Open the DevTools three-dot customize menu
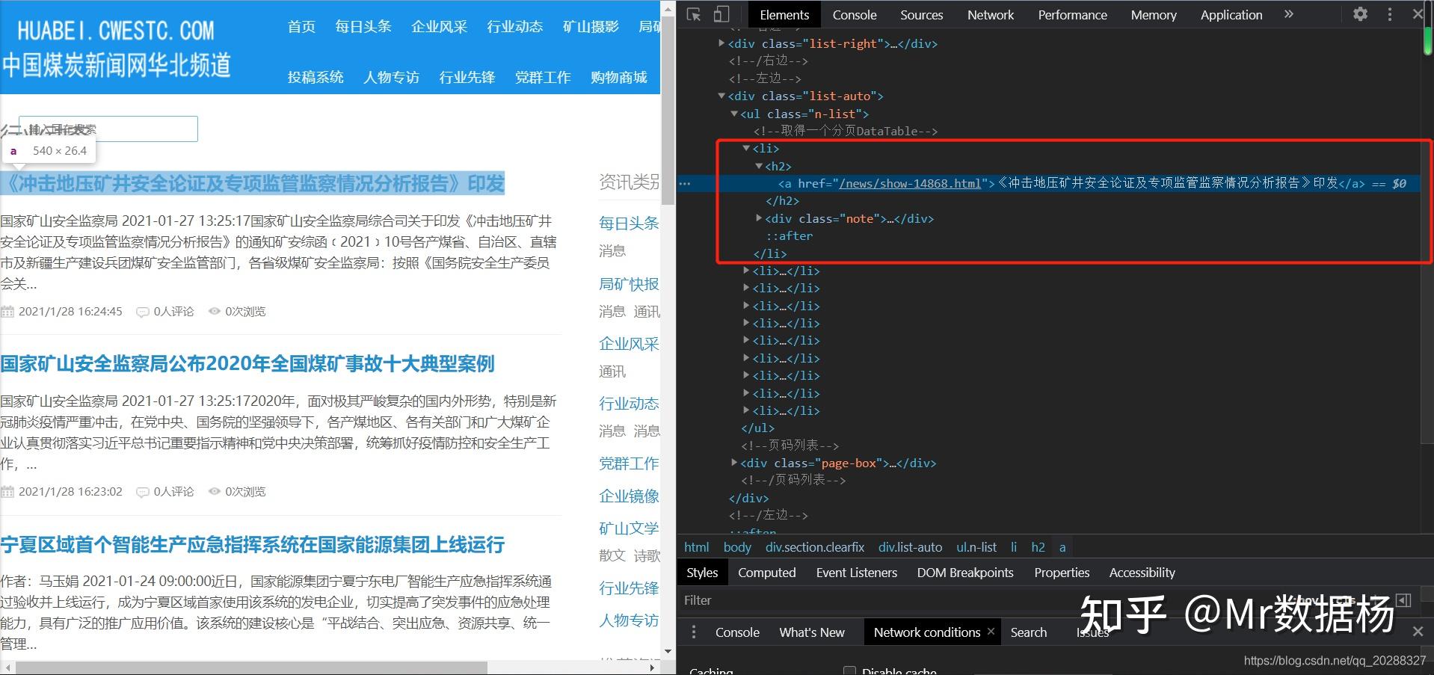Viewport: 1434px width, 675px height. (1389, 14)
